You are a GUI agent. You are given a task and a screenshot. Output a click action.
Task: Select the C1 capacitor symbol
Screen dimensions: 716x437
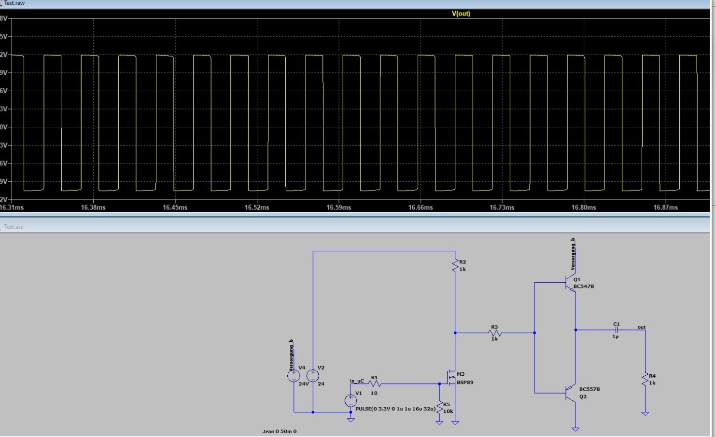pos(616,330)
